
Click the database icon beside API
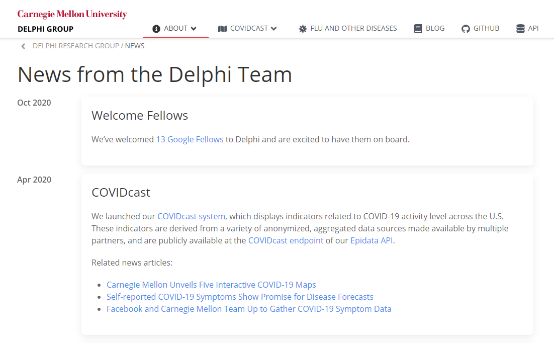pos(520,29)
